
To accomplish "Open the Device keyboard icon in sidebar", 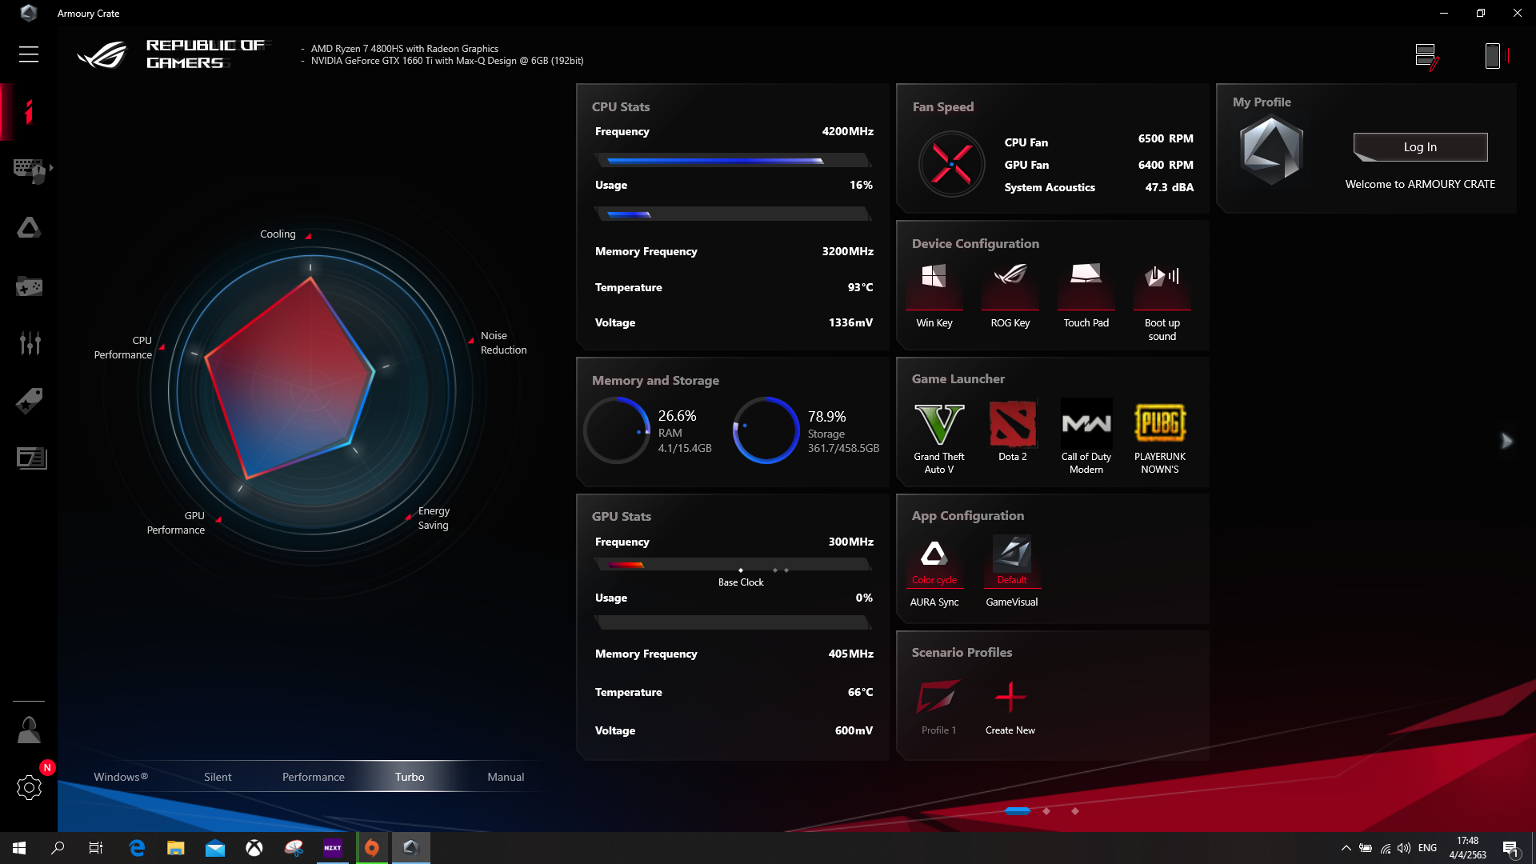I will coord(30,170).
